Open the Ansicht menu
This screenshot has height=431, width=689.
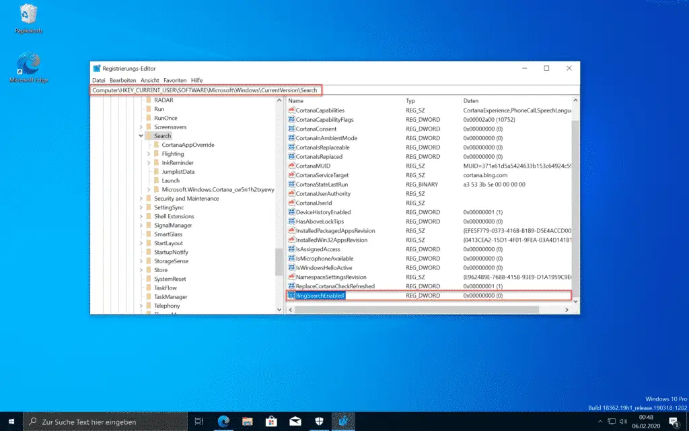[150, 81]
